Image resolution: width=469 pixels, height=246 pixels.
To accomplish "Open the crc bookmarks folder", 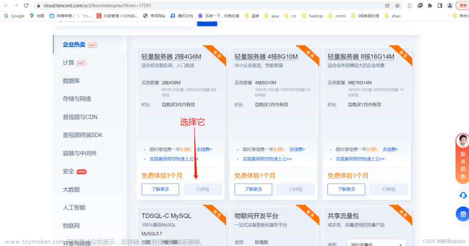I will [x=290, y=16].
